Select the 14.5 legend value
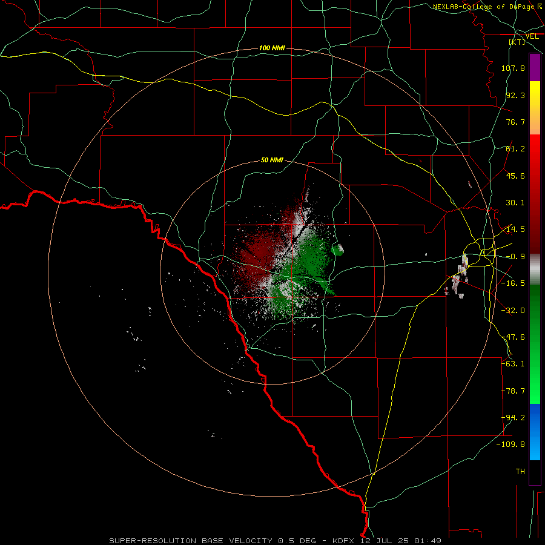545x545 pixels. pyautogui.click(x=515, y=230)
